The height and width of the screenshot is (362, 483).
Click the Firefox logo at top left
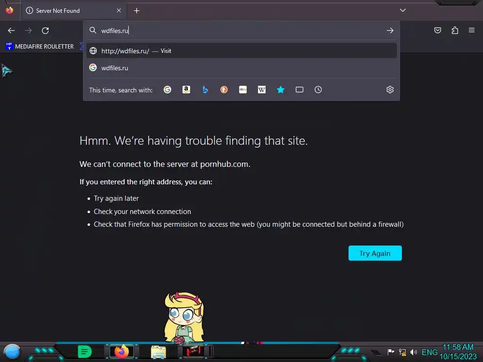click(x=9, y=10)
